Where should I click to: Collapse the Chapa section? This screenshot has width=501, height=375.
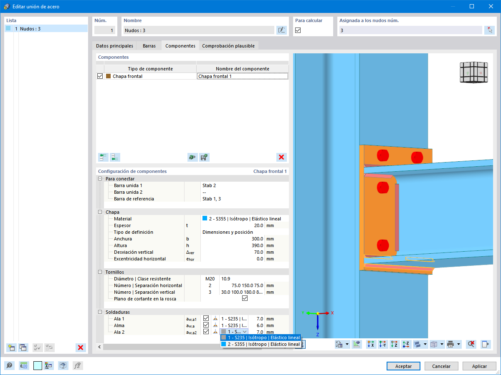pos(100,212)
